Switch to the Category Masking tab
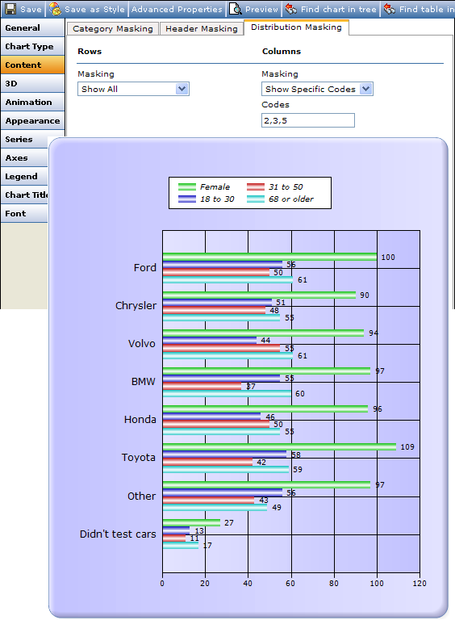 113,28
